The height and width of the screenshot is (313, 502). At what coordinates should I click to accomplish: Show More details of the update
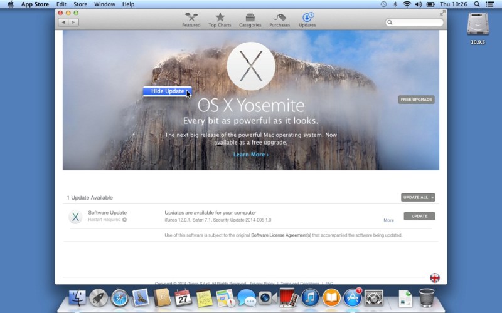point(388,220)
